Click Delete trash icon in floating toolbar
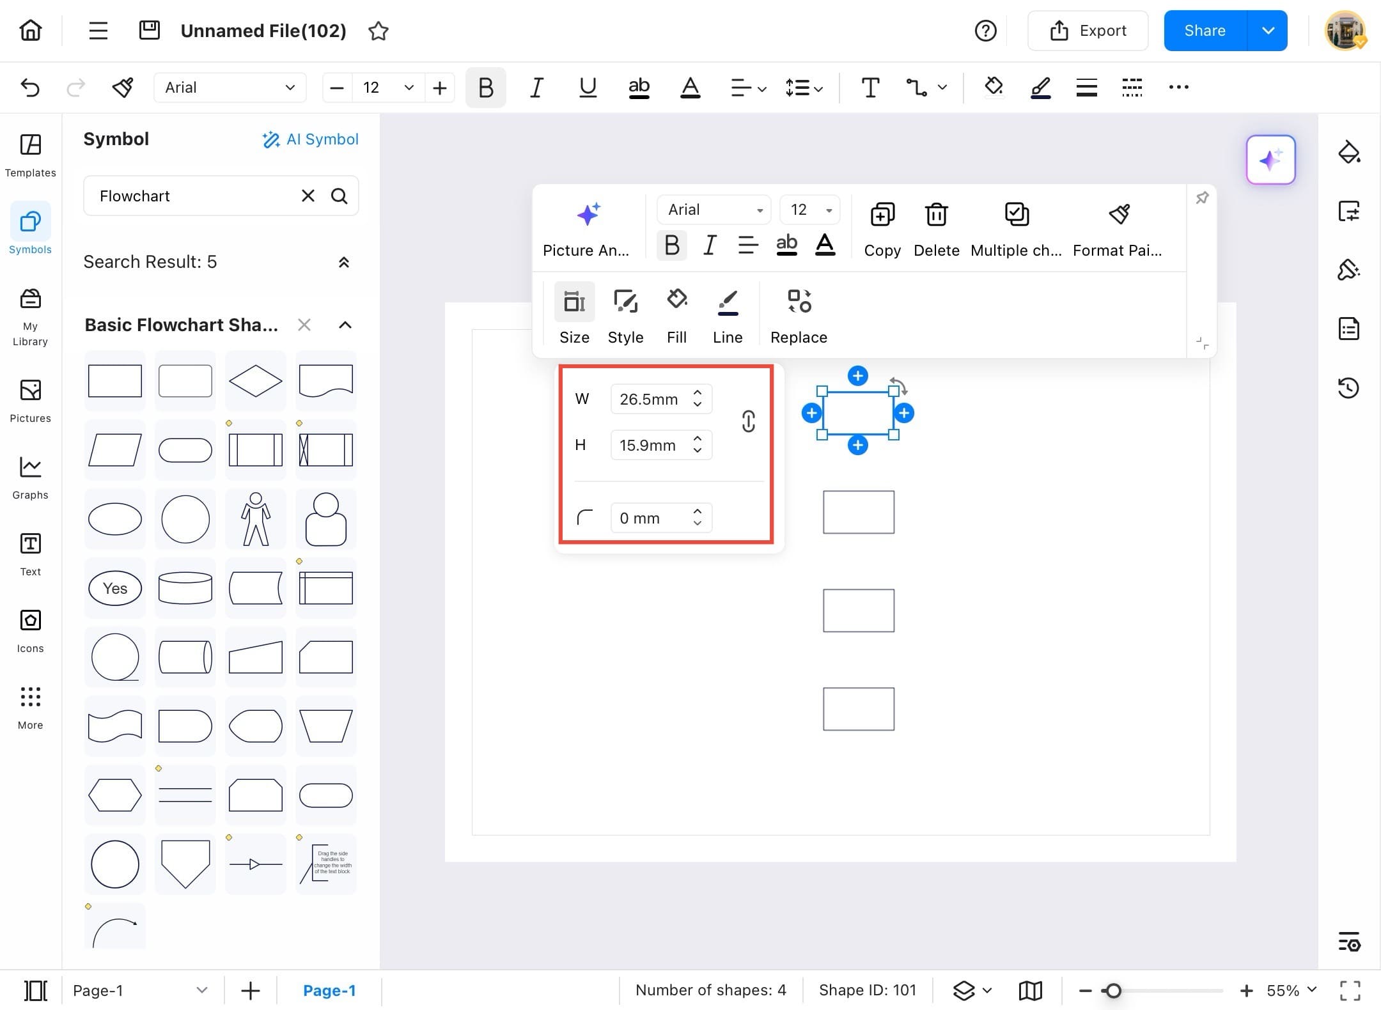Viewport: 1381px width, 1010px height. [x=936, y=215]
